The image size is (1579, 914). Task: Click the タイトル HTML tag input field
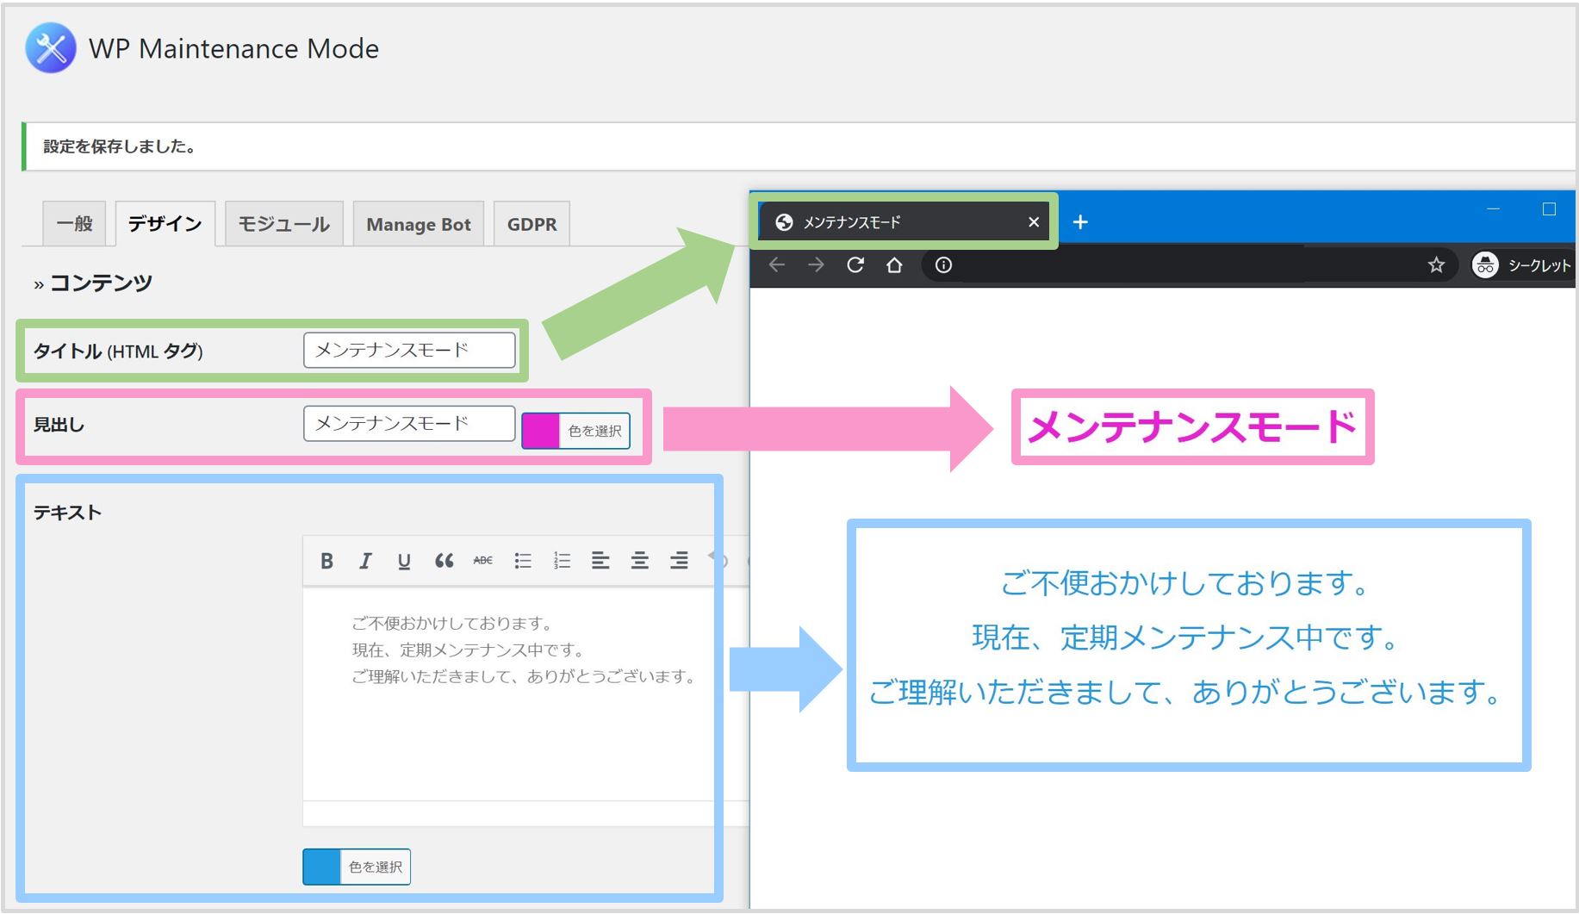point(408,350)
